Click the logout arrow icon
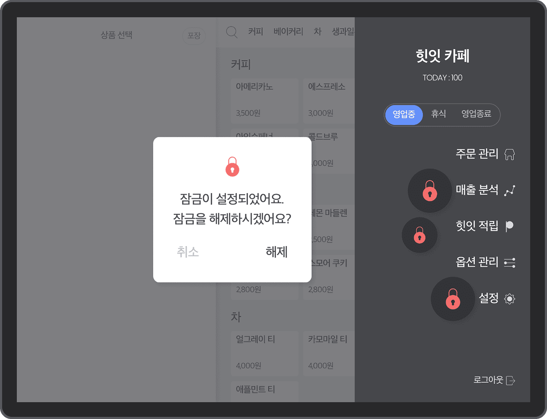 (x=510, y=381)
